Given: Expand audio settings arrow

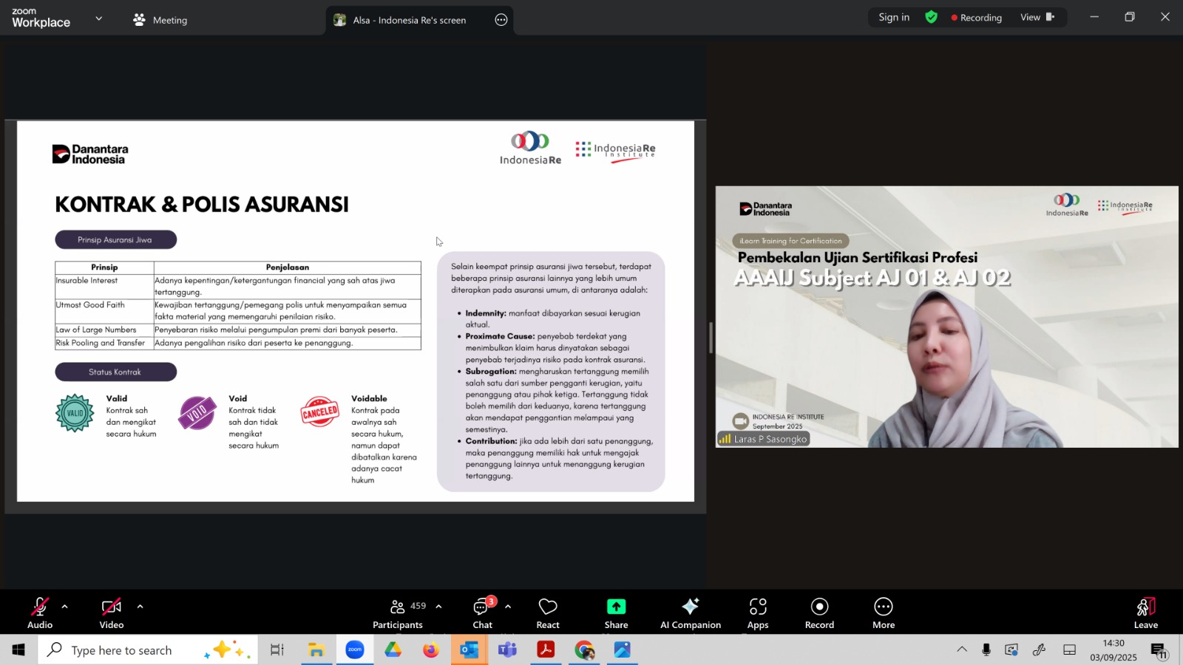Looking at the screenshot, I should click(65, 607).
